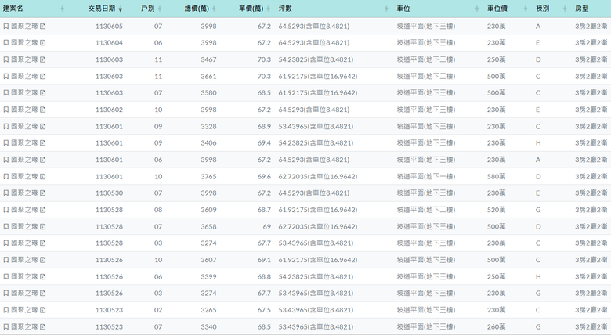Open the document icon on the 1130526 unit 03 row
Image resolution: width=611 pixels, height=335 pixels.
tap(43, 294)
